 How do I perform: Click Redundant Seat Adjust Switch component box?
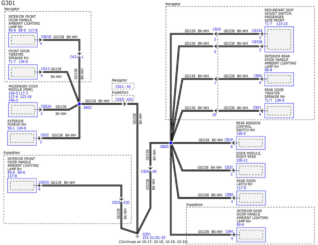279,39
